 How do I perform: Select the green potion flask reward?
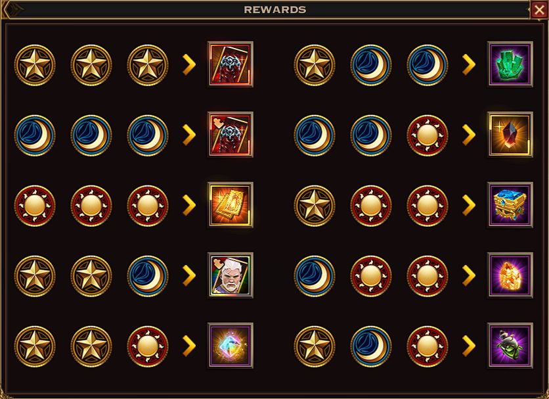(x=510, y=346)
